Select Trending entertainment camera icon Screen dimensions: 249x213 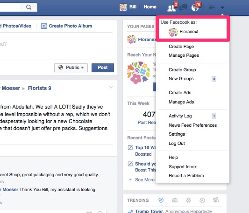point(216,200)
